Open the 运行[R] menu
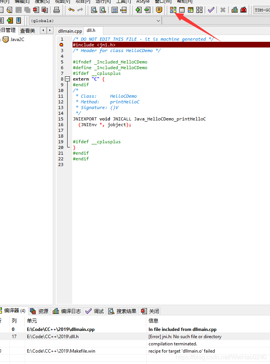 click(103, 2)
